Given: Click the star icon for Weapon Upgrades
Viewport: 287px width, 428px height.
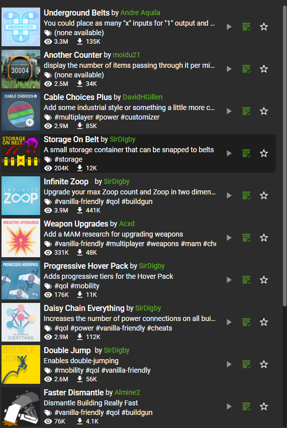Looking at the screenshot, I should 264,238.
